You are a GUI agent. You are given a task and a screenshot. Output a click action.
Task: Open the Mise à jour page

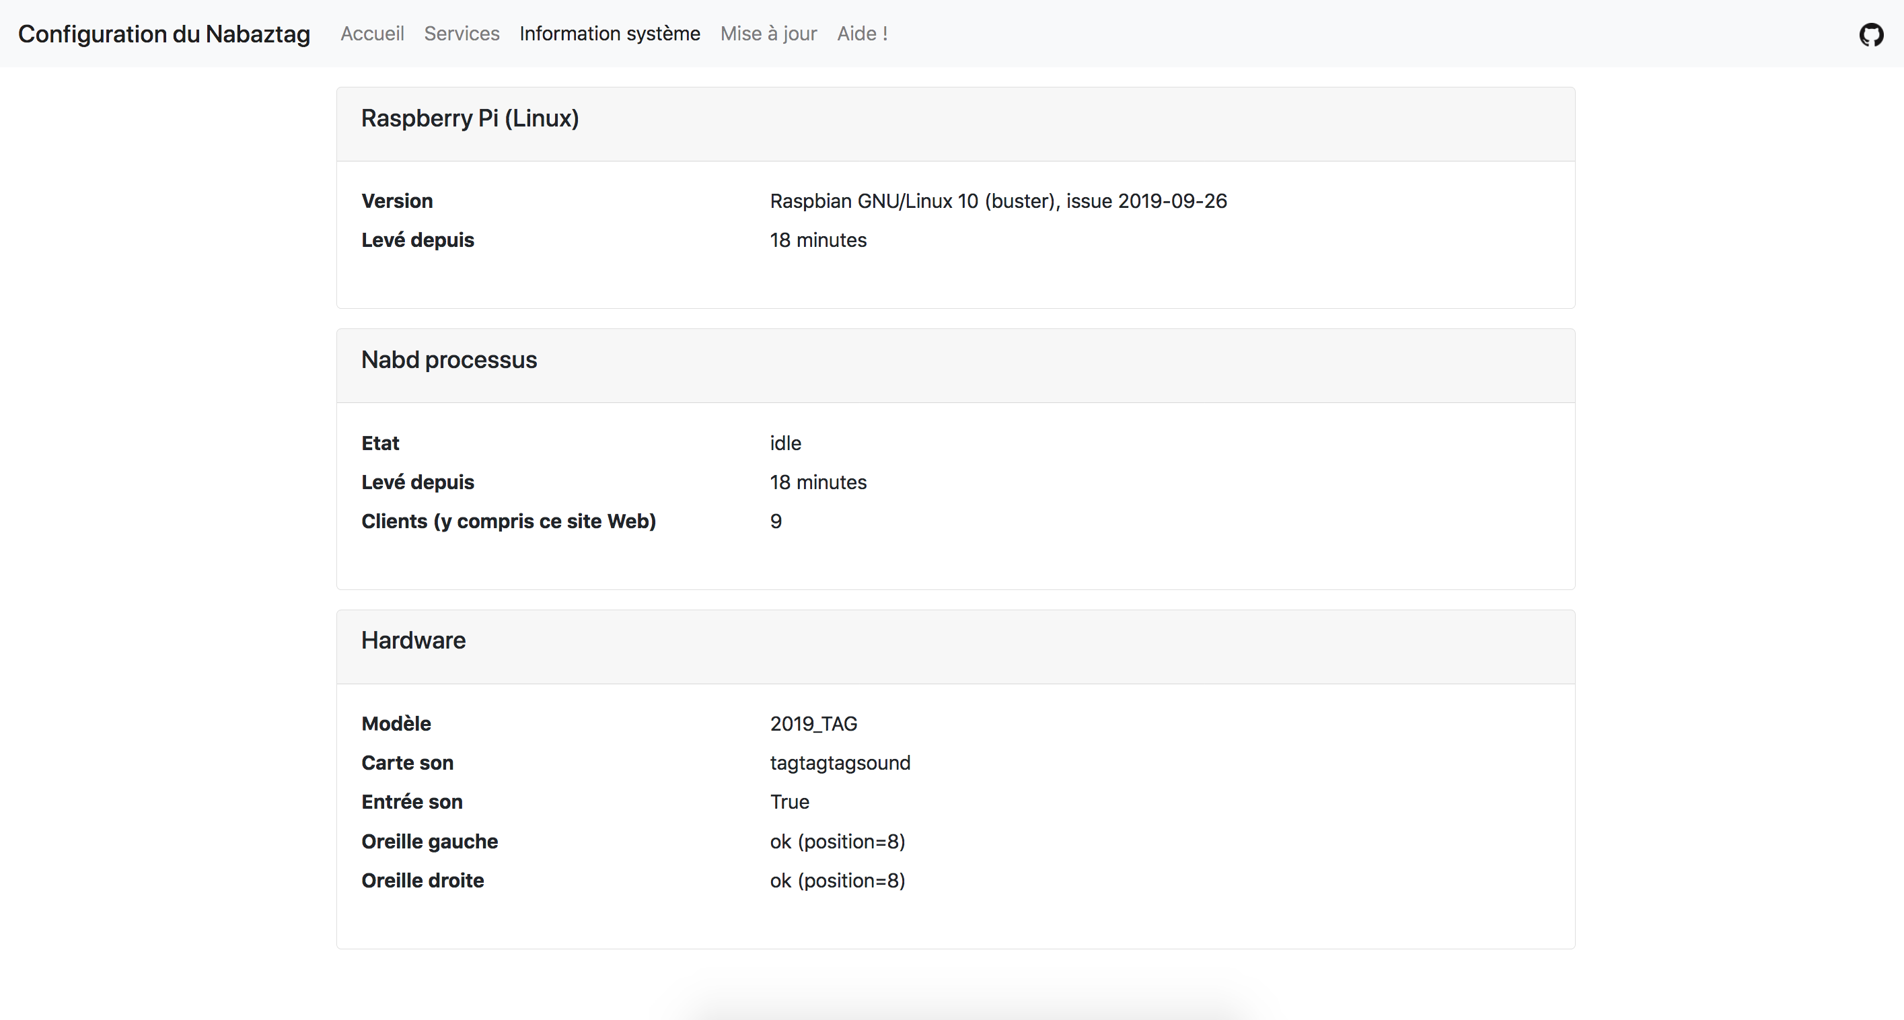tap(769, 34)
